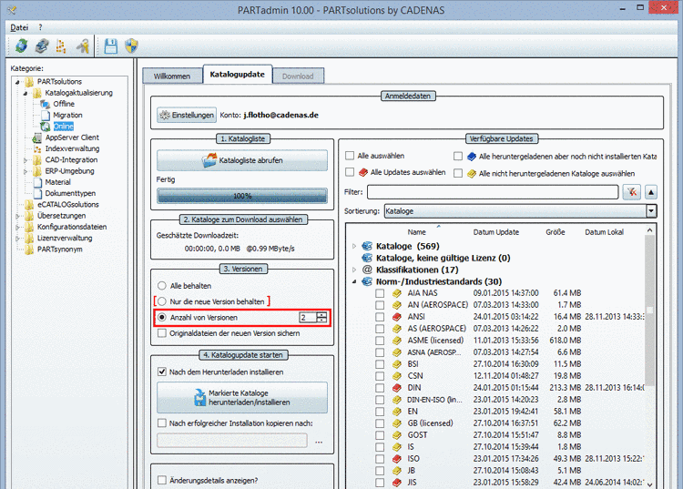Click the Einstellungen button
This screenshot has width=683, height=489.
point(187,115)
